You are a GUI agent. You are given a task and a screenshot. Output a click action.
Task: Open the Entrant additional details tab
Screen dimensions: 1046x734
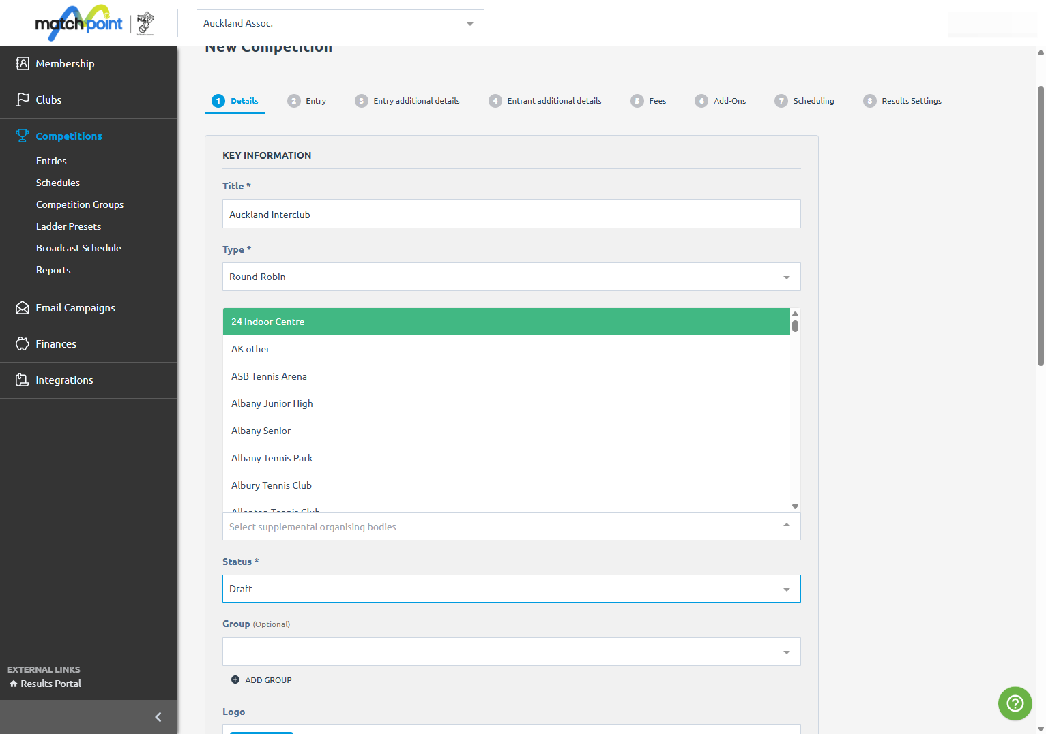pos(545,101)
